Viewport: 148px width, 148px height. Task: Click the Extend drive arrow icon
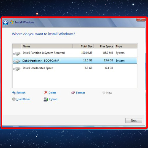(x=46, y=99)
